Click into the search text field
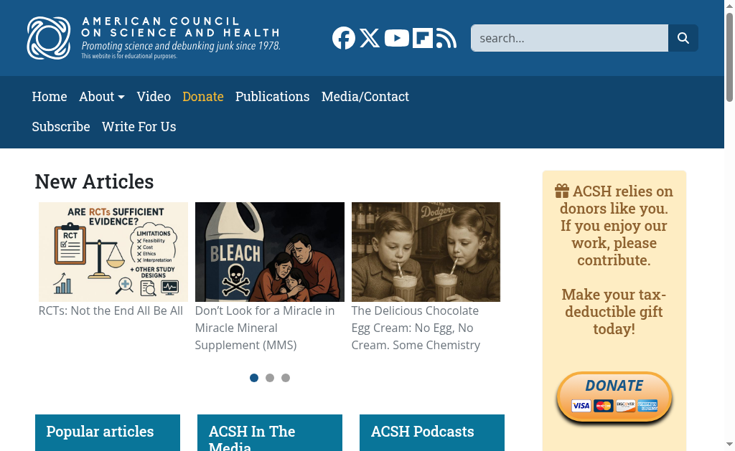This screenshot has height=451, width=735. point(569,38)
